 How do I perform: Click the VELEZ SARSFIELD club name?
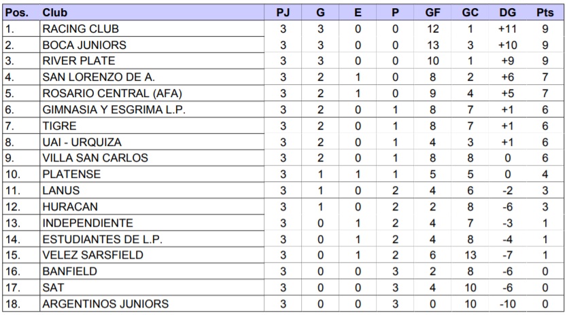(92, 255)
